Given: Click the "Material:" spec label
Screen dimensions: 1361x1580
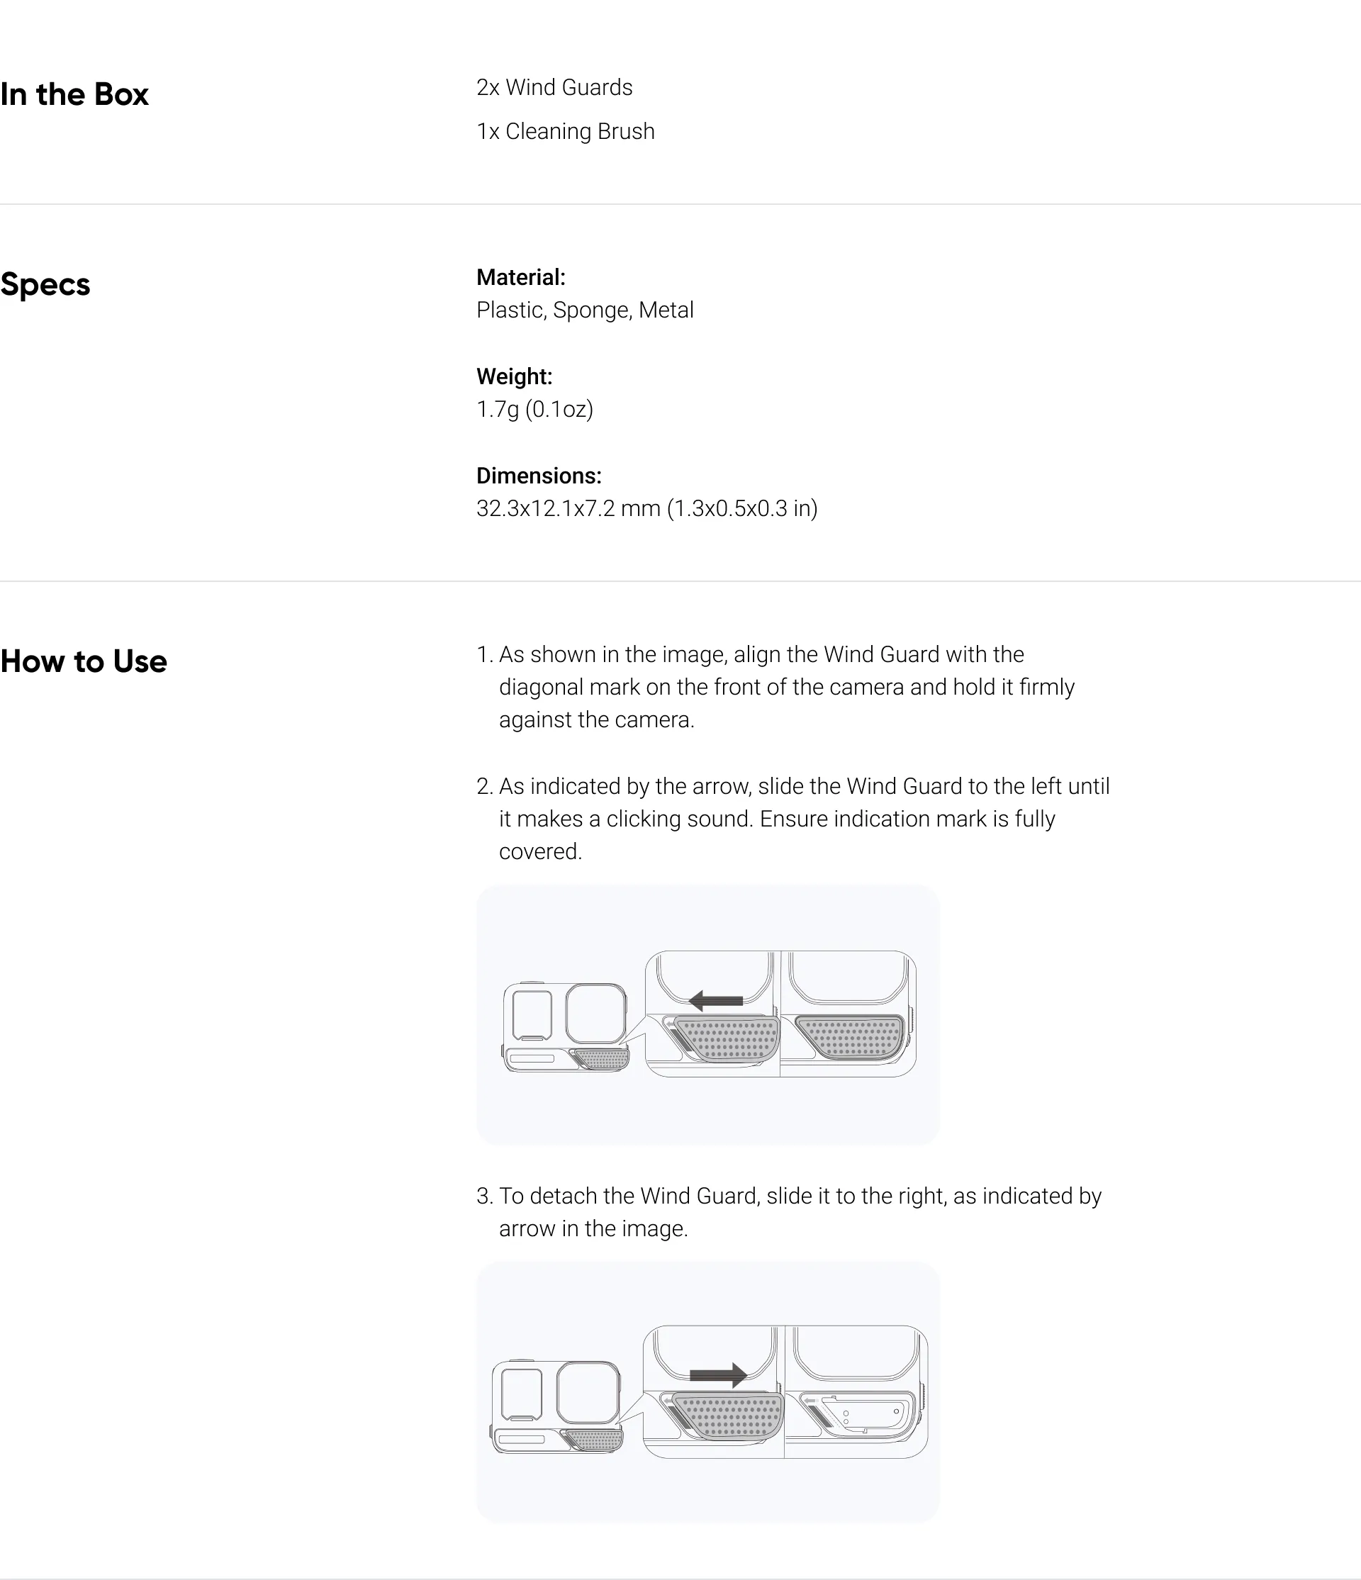Looking at the screenshot, I should click(x=521, y=278).
